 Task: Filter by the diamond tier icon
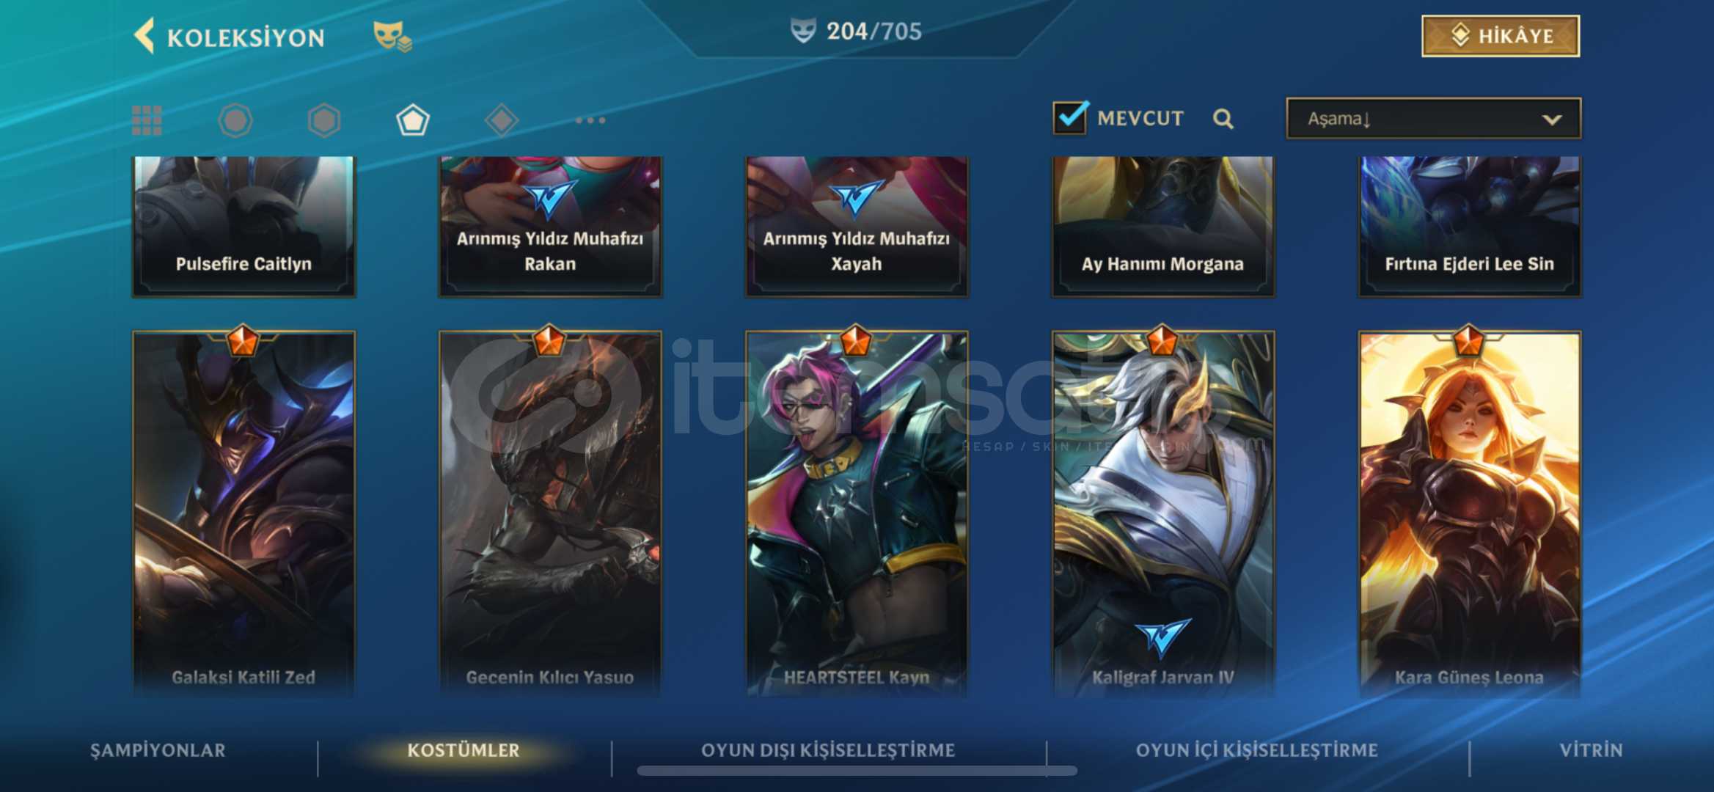[x=502, y=120]
